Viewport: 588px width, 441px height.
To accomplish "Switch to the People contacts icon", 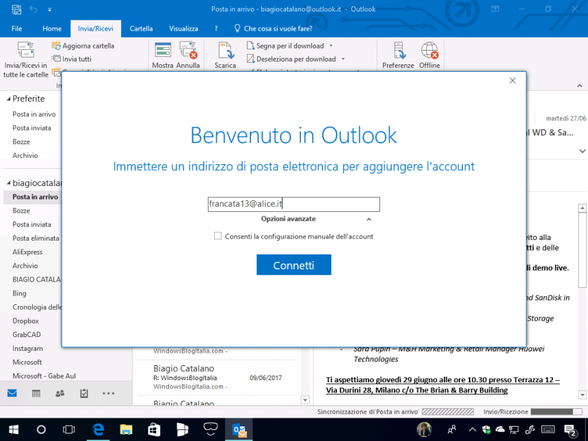I will click(x=59, y=393).
